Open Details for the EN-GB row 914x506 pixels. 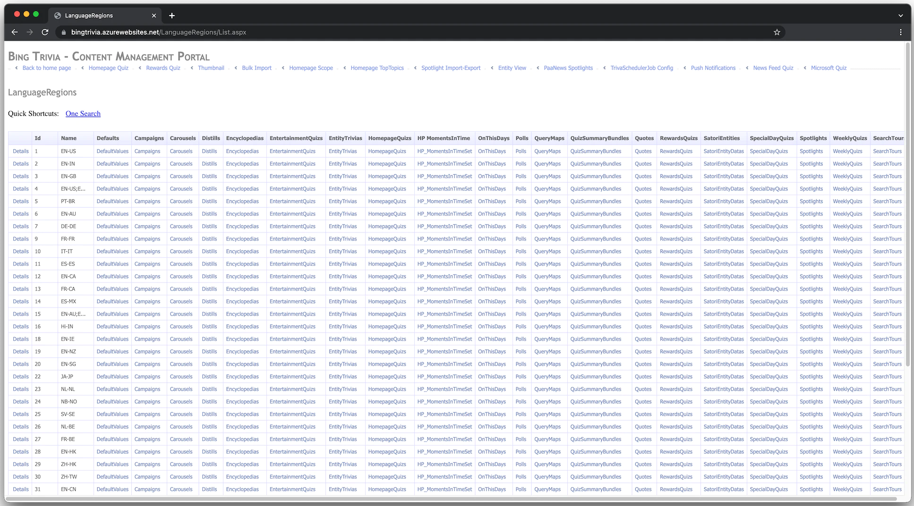click(21, 176)
